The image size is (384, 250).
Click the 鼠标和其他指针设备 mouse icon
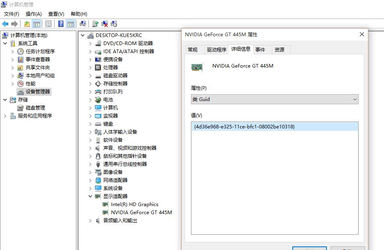(x=98, y=156)
